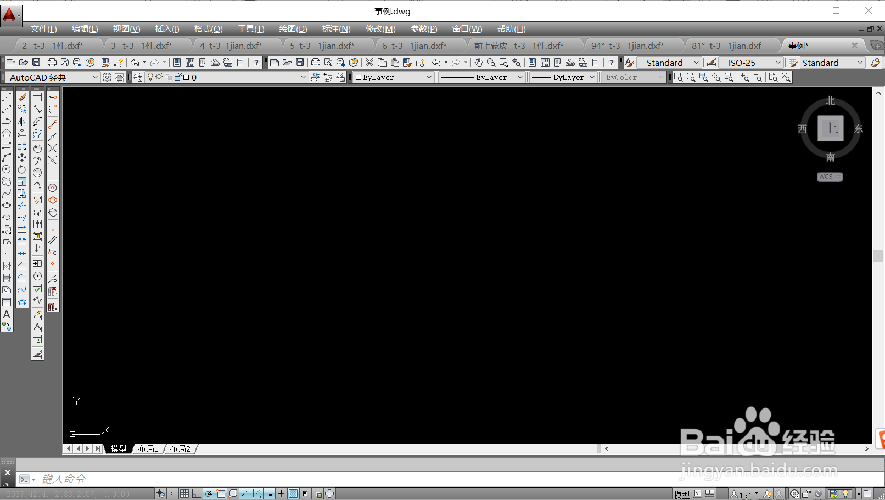Screen dimensions: 885x500
Task: Open the 绘图(D) menu
Action: coord(293,29)
